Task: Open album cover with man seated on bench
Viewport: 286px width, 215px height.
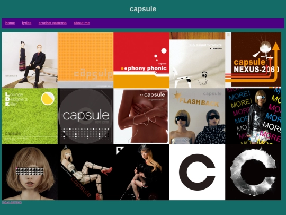Action: pyautogui.click(x=30, y=60)
